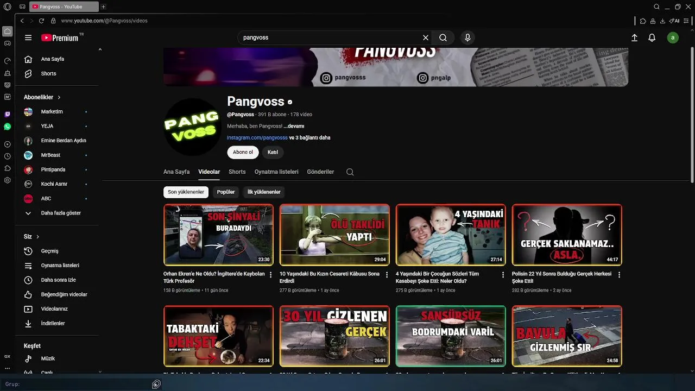Clear the search box with X

tap(426, 37)
